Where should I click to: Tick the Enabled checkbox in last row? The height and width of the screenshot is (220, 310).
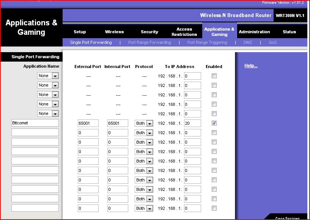click(214, 208)
